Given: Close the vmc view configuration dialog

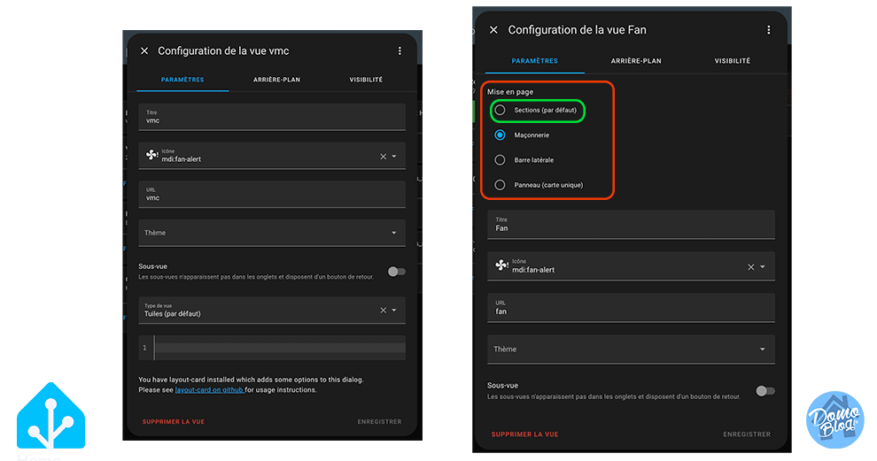Looking at the screenshot, I should coord(144,50).
